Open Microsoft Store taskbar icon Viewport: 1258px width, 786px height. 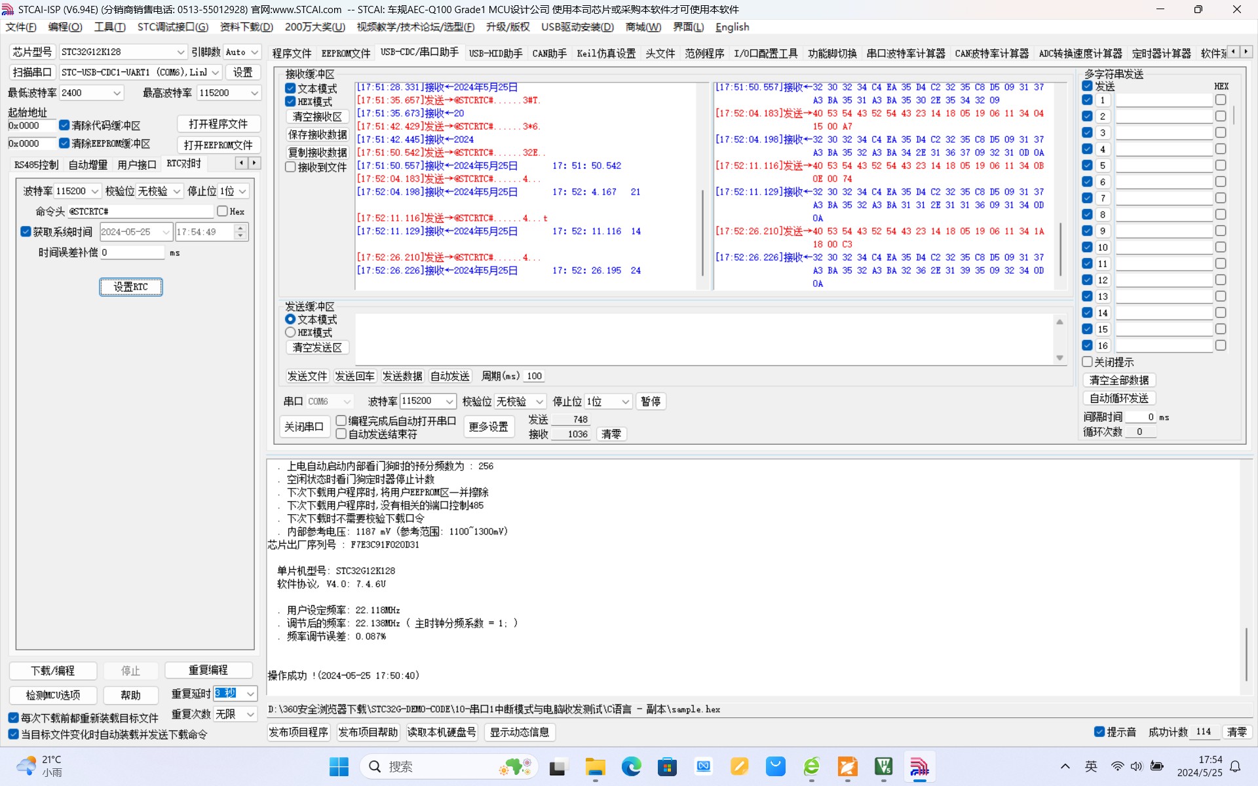[667, 766]
